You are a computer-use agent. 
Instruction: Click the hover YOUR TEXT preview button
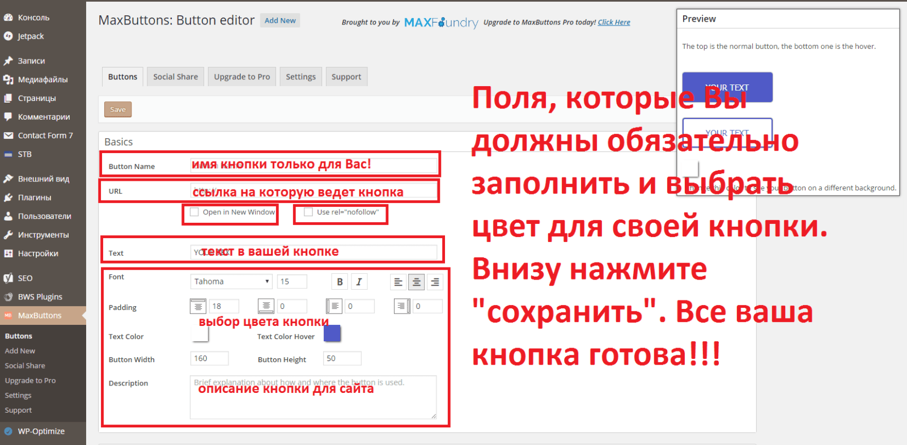[x=727, y=133]
